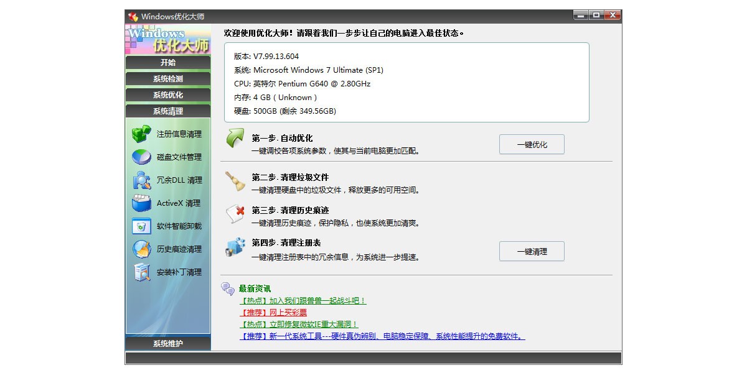Open link 加入我们跟鲁鲁一起战斗吧
Screen dimensions: 747x373
pos(303,301)
